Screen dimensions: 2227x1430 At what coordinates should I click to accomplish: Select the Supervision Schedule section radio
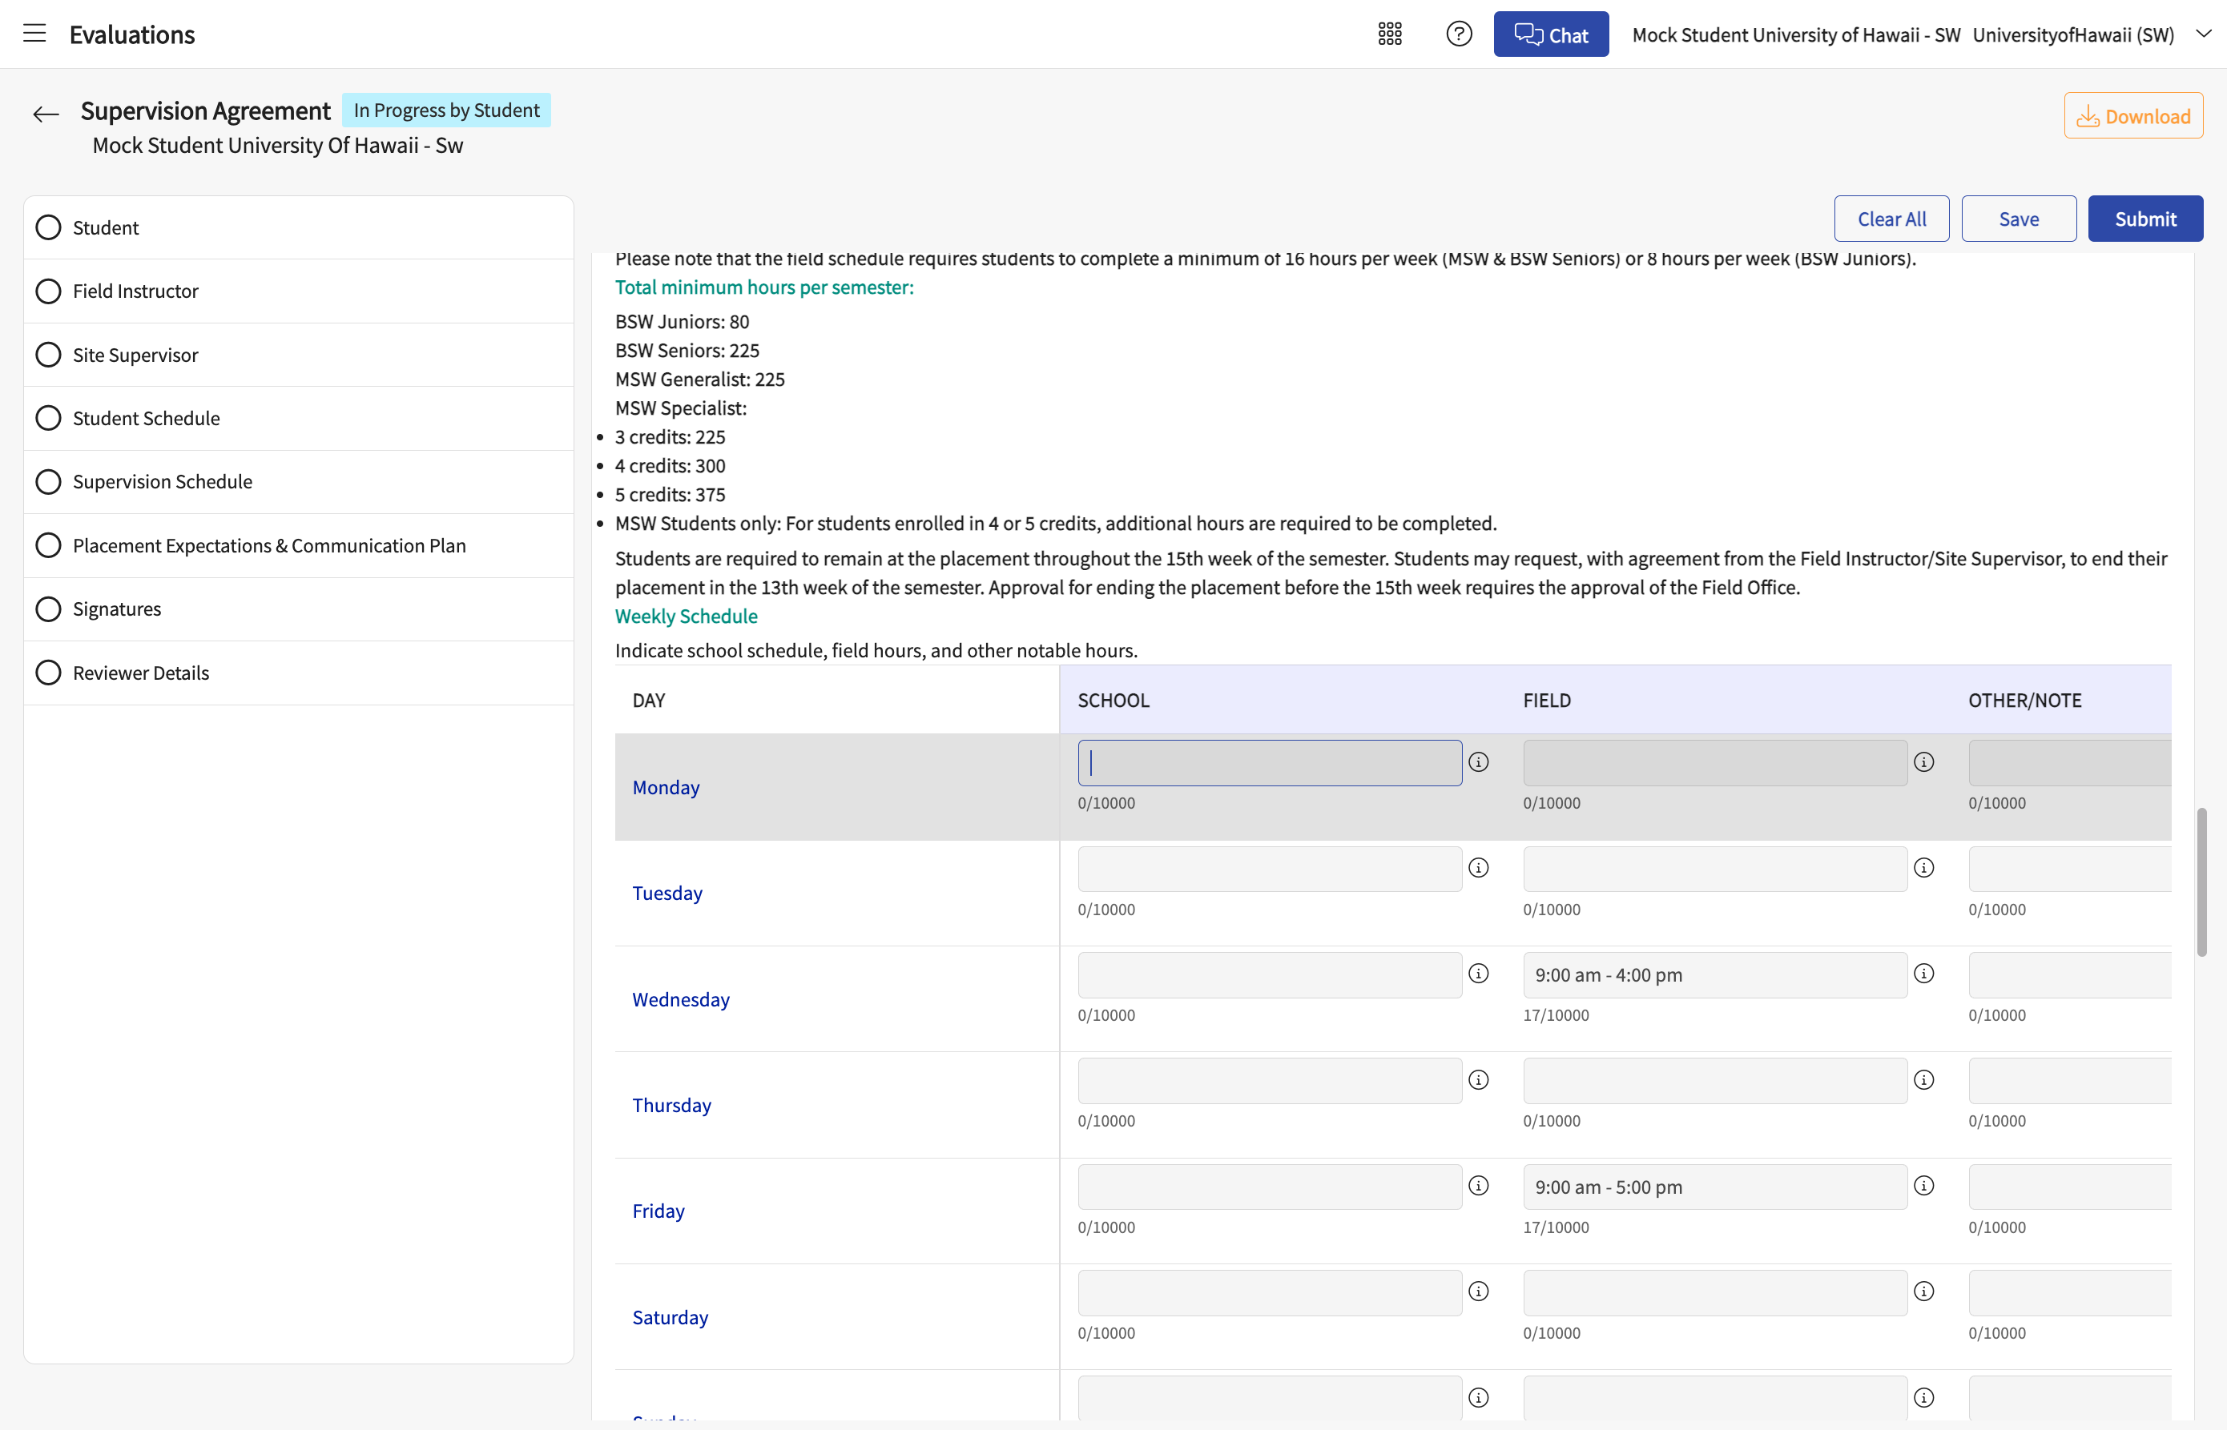[48, 482]
